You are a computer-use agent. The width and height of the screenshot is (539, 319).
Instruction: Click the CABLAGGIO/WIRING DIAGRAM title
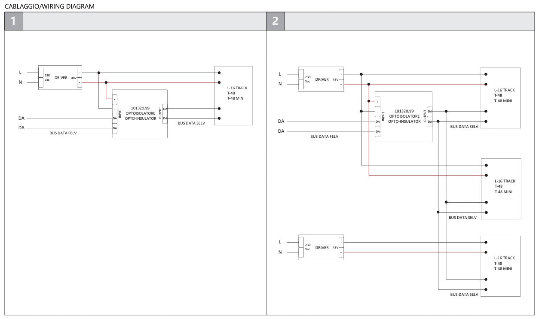[49, 6]
